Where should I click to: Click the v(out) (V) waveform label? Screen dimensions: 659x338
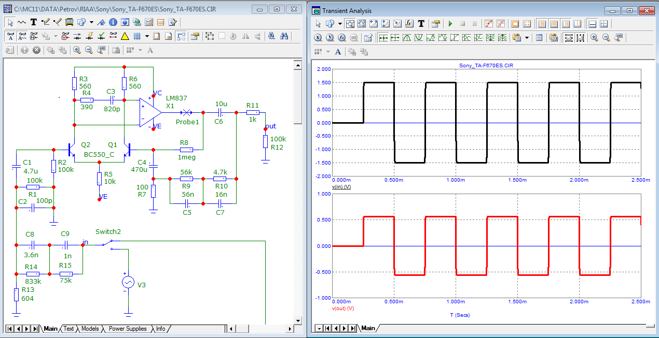(x=342, y=308)
